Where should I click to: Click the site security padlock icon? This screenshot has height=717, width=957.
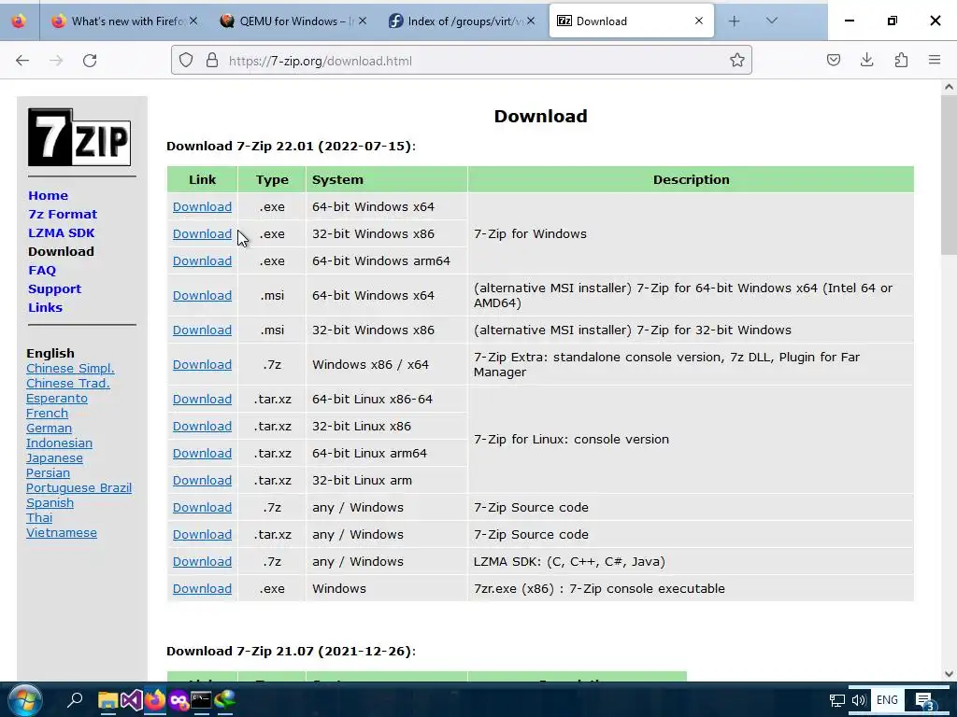(212, 61)
